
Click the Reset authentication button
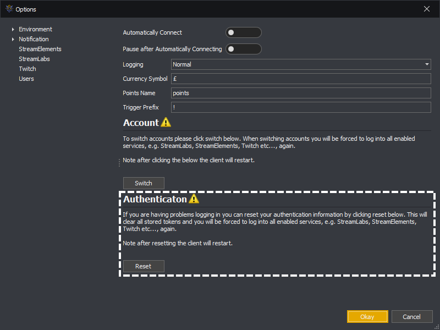(144, 266)
